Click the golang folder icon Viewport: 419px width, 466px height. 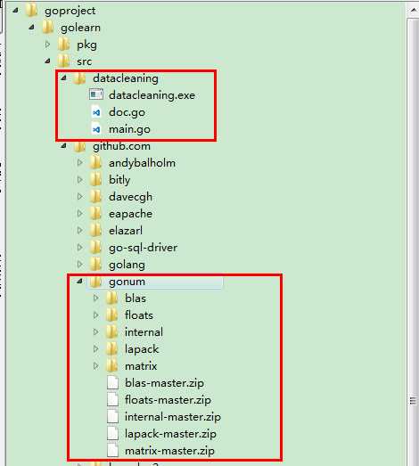[x=95, y=265]
